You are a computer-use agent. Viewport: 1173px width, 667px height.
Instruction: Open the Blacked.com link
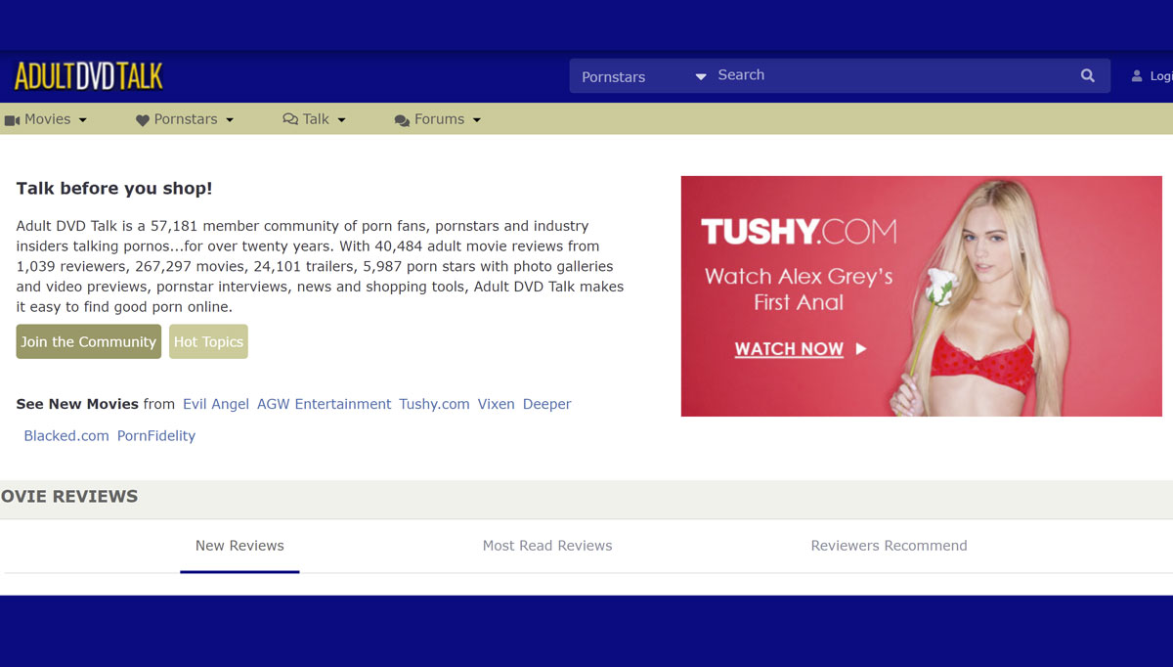pyautogui.click(x=66, y=436)
